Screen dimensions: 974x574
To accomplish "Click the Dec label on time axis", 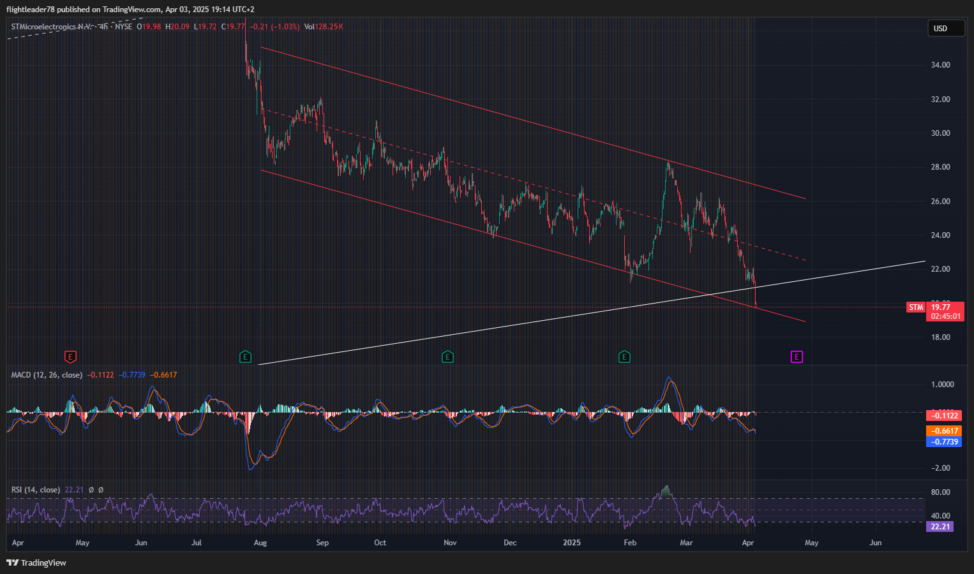I will (x=510, y=543).
